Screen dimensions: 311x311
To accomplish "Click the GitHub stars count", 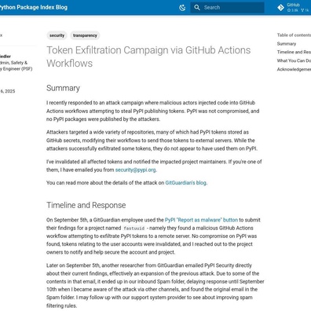I will (292, 10).
